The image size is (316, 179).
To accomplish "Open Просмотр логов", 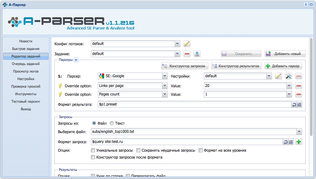I will (26, 71).
